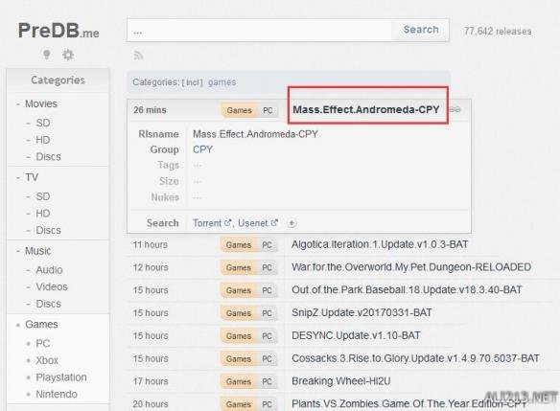Screen dimensions: 560x411
Task: Click the Search button
Action: pyautogui.click(x=421, y=30)
